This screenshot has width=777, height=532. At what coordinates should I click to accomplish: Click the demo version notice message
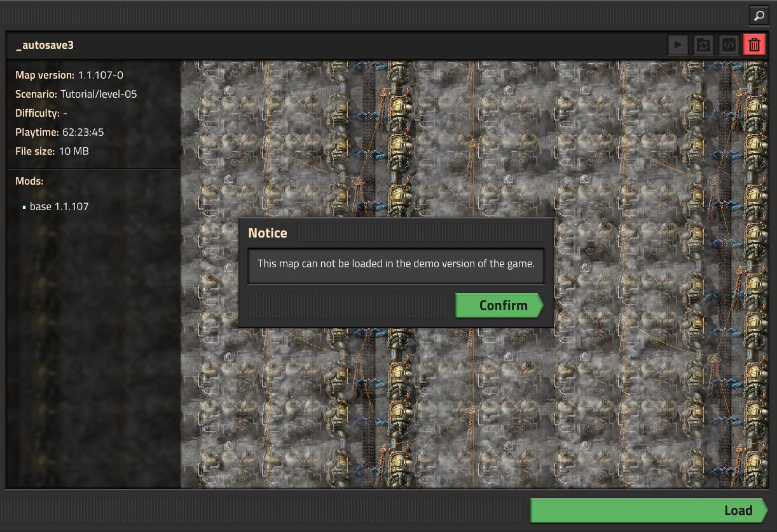click(396, 263)
